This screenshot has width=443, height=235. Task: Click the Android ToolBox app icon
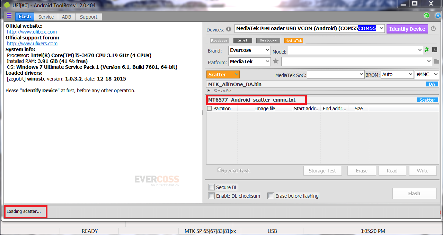(7, 4)
